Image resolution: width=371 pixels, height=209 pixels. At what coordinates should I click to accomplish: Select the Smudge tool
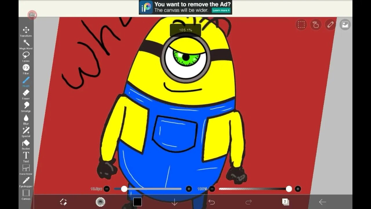pyautogui.click(x=26, y=107)
